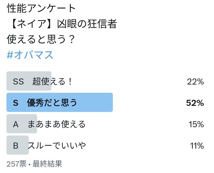The height and width of the screenshot is (173, 214).
Task: Click the 性能アンケート heading text
Action: pos(41,8)
